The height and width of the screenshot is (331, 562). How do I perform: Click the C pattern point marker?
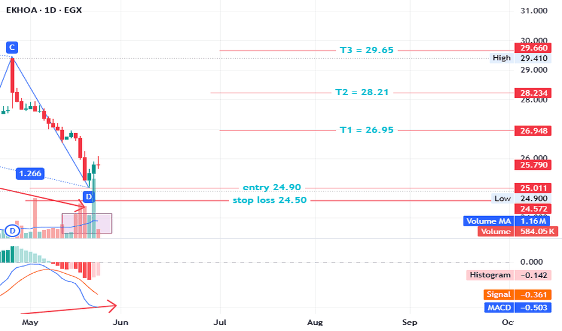point(12,47)
